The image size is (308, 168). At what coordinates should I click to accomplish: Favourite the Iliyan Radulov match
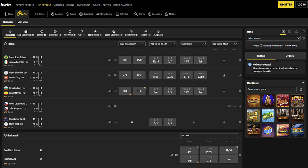[240, 91]
